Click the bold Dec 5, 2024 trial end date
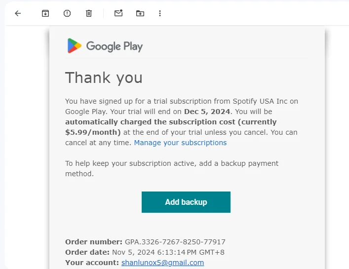 coord(207,112)
